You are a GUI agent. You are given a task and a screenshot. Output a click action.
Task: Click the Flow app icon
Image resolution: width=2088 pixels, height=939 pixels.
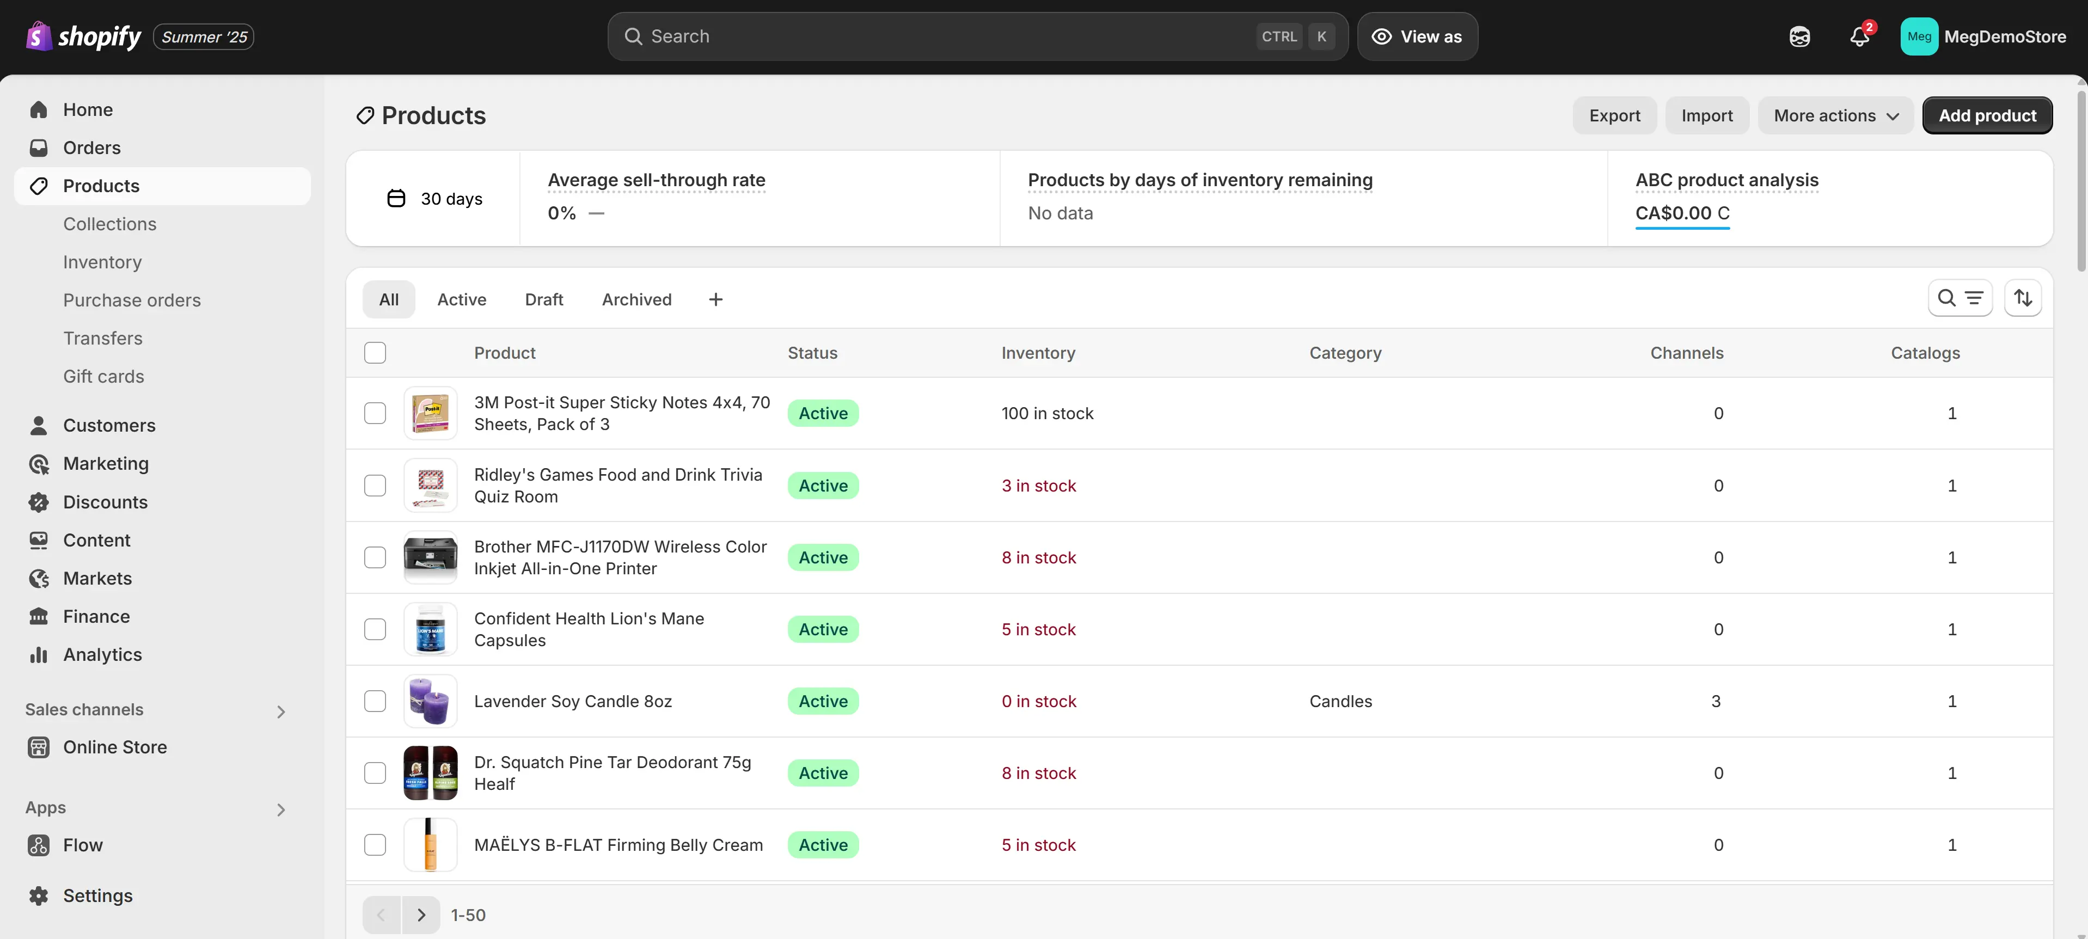[38, 845]
